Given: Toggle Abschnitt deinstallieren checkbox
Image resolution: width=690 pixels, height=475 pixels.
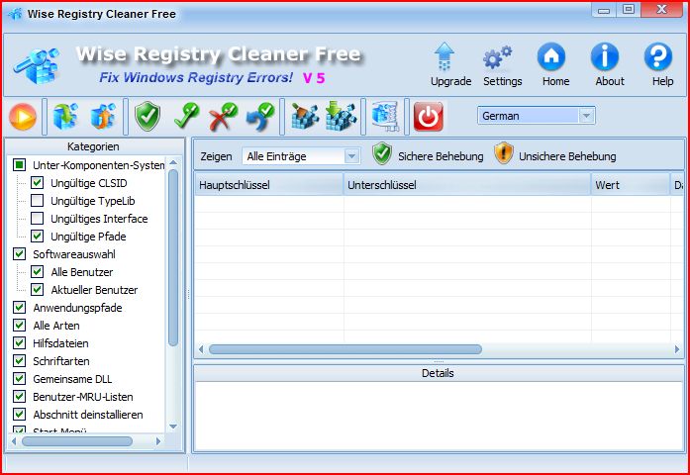Looking at the screenshot, I should (x=20, y=415).
